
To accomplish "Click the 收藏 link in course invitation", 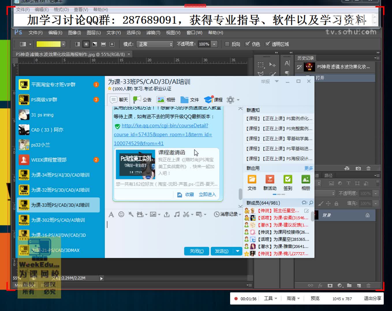I will 190,195.
